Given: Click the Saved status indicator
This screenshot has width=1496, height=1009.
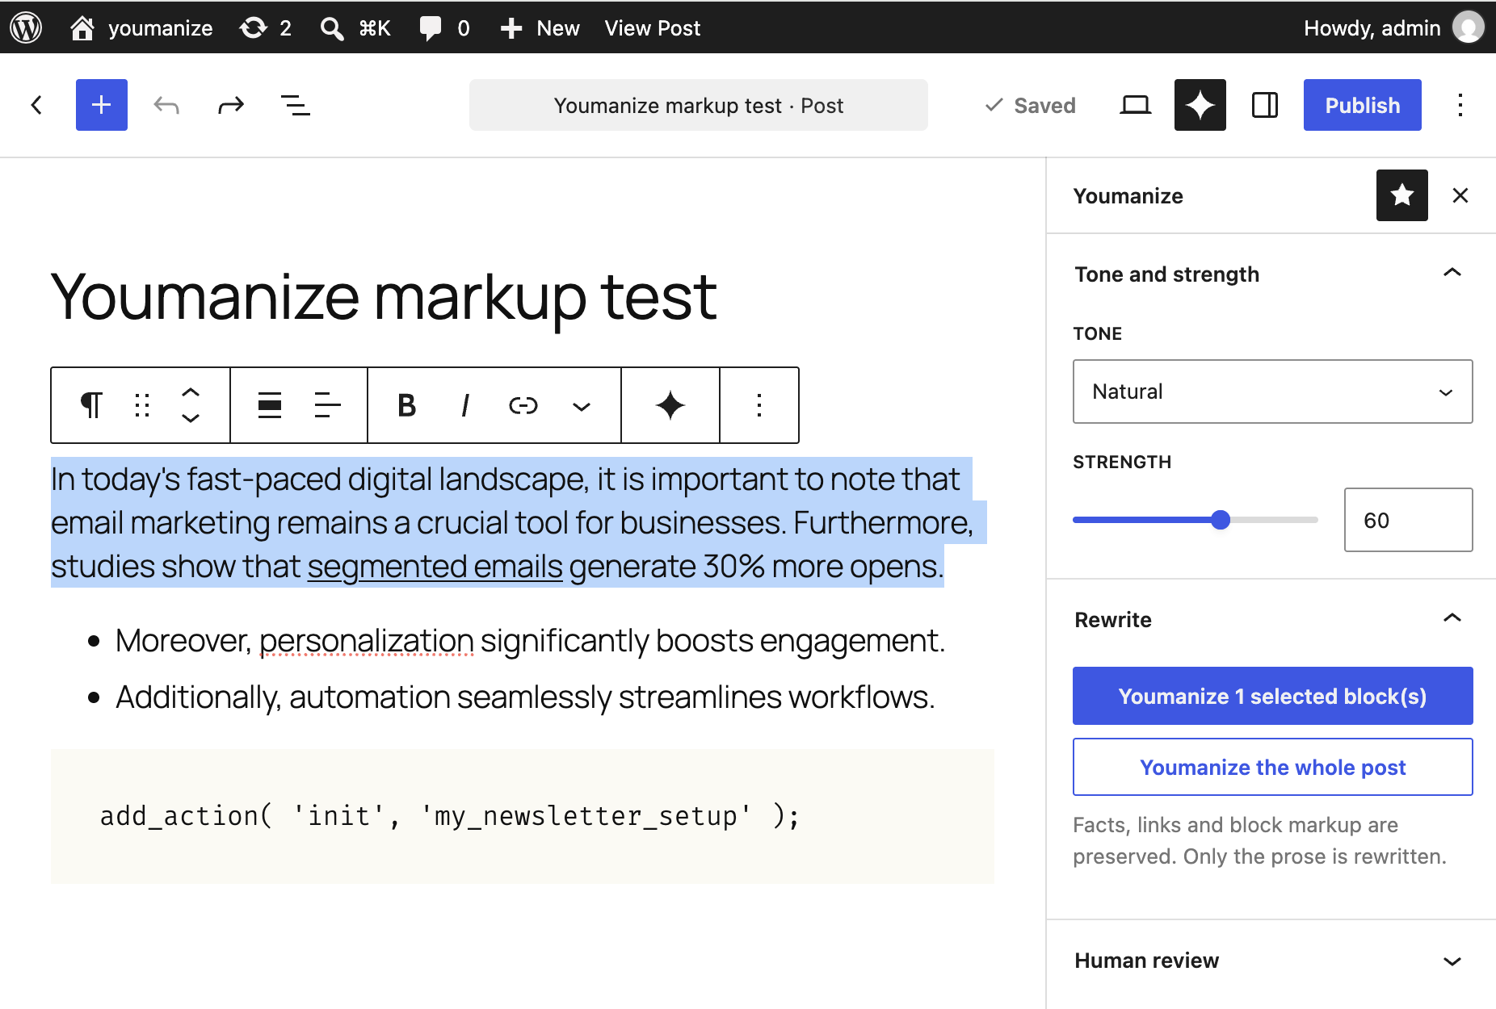Looking at the screenshot, I should [1031, 106].
